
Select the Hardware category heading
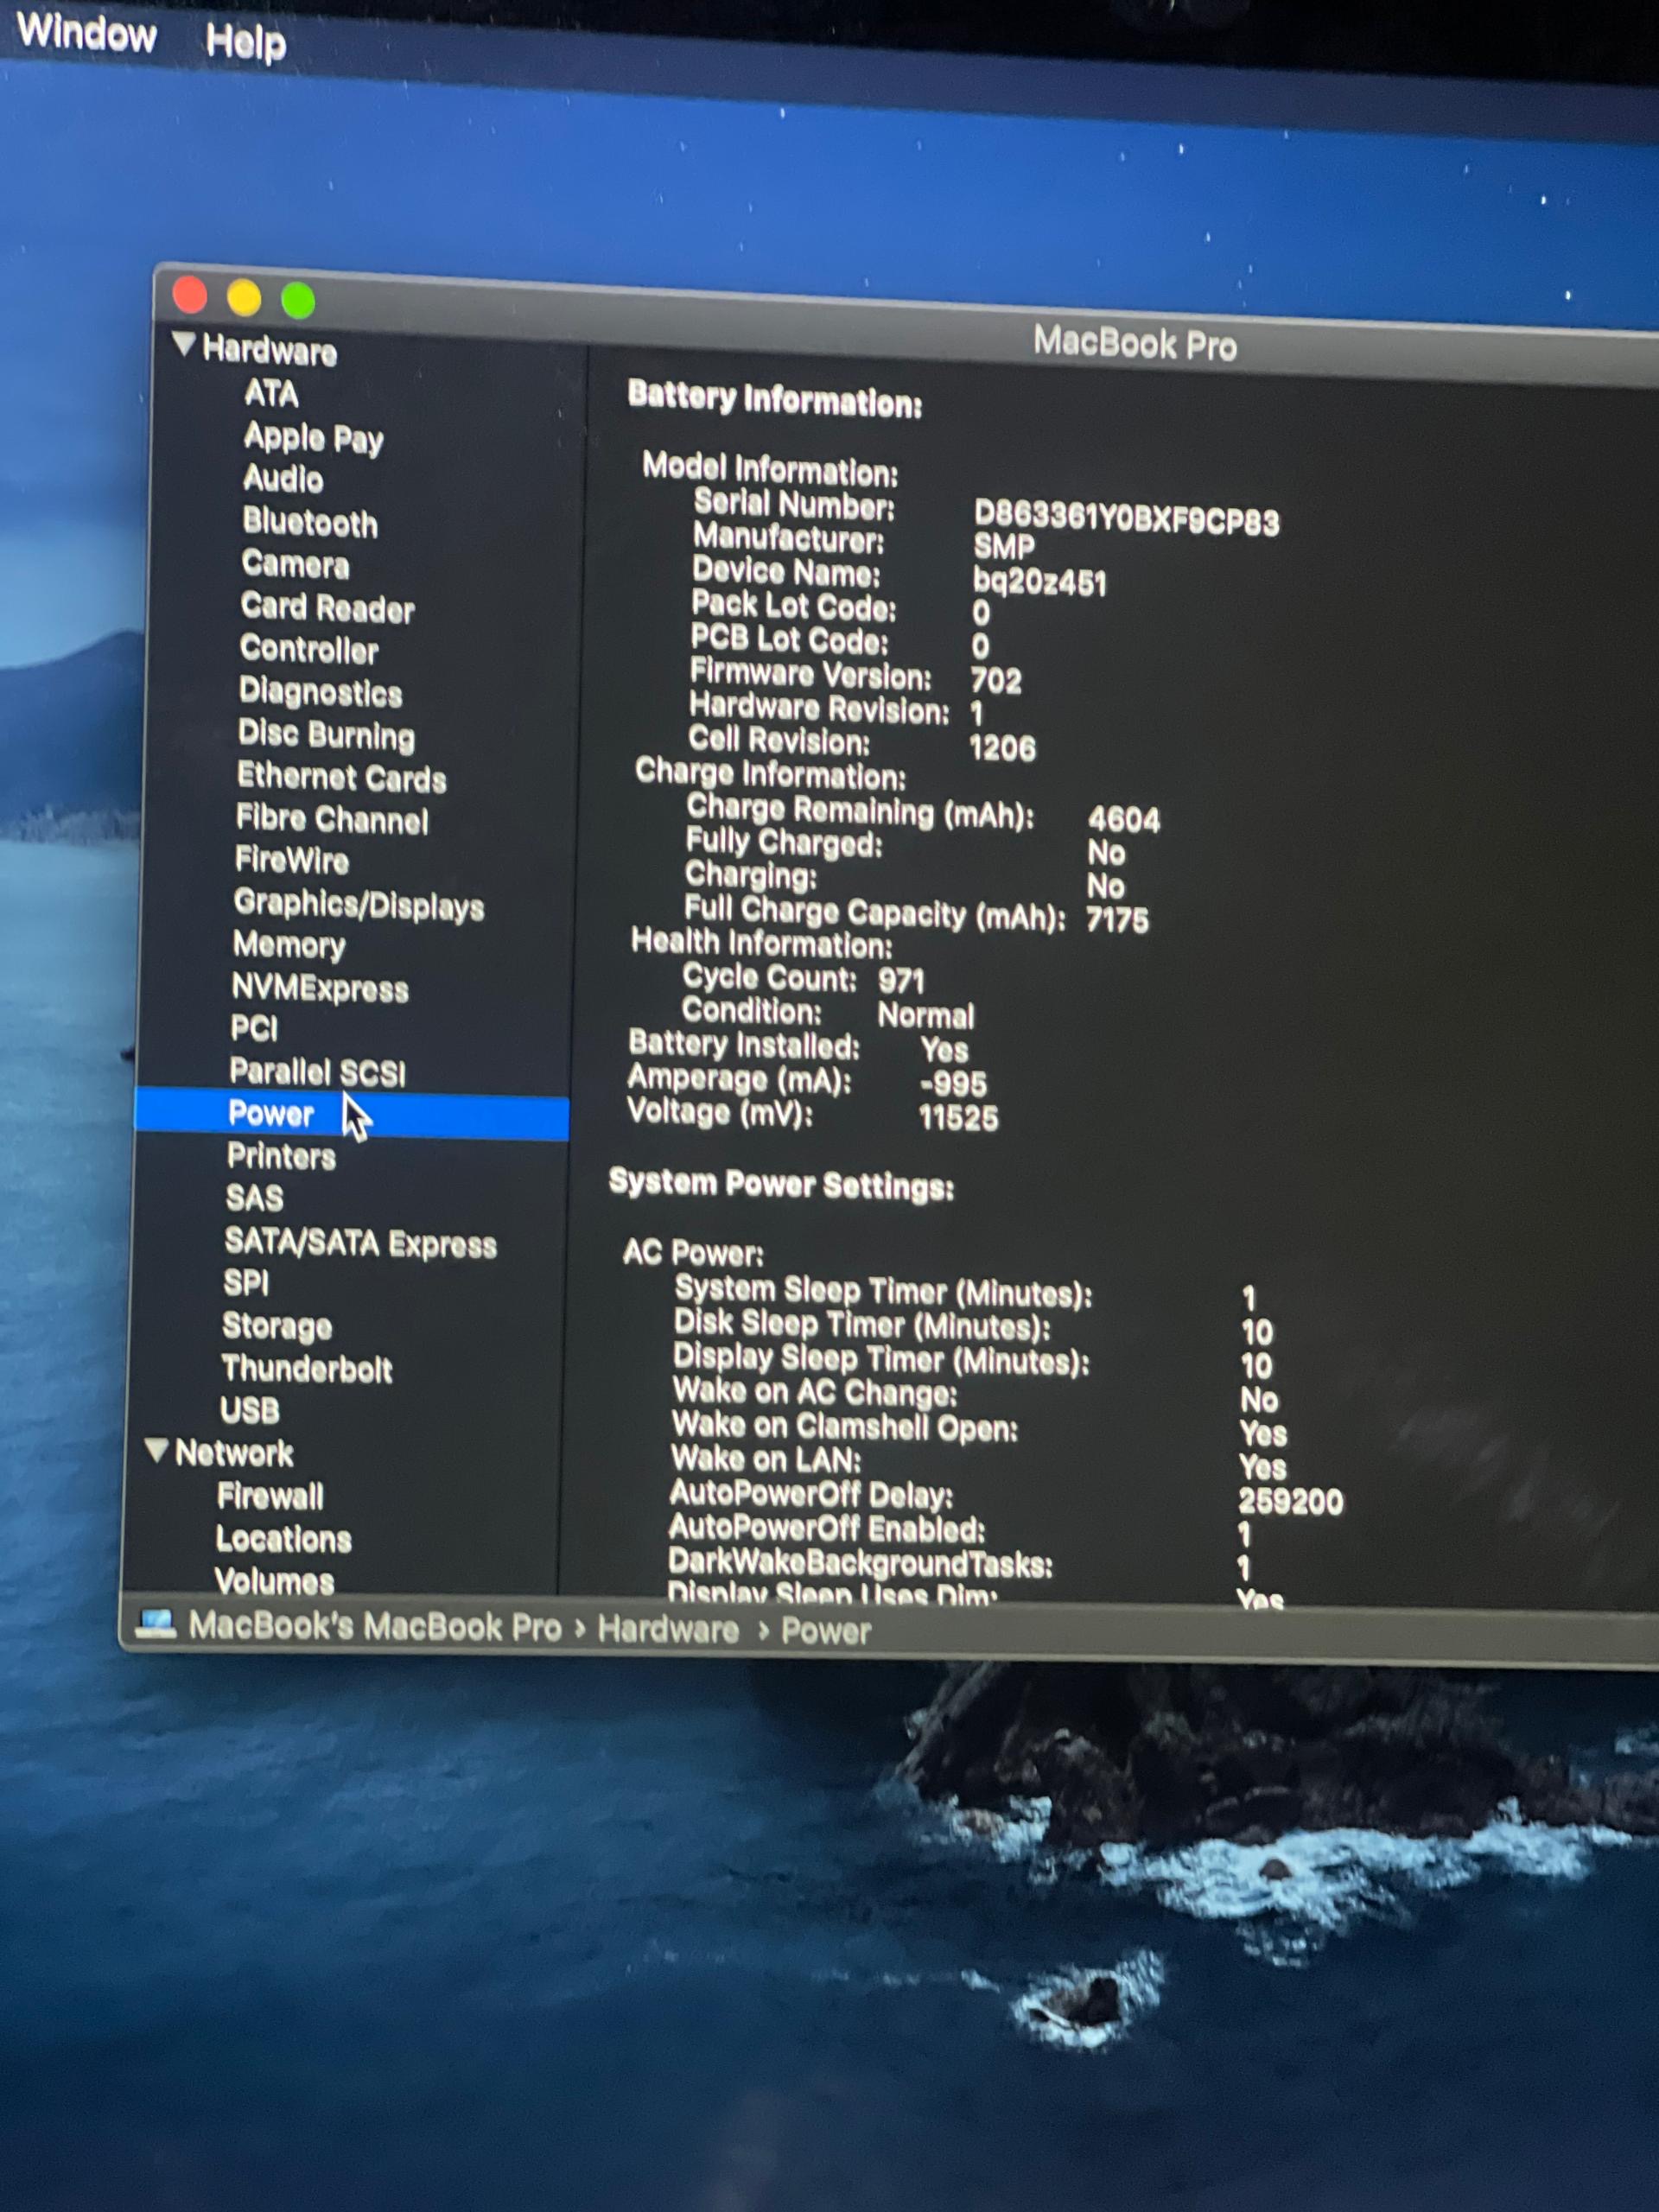(269, 350)
